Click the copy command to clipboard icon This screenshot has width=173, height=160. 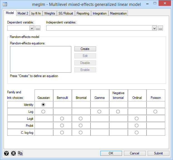20,153
